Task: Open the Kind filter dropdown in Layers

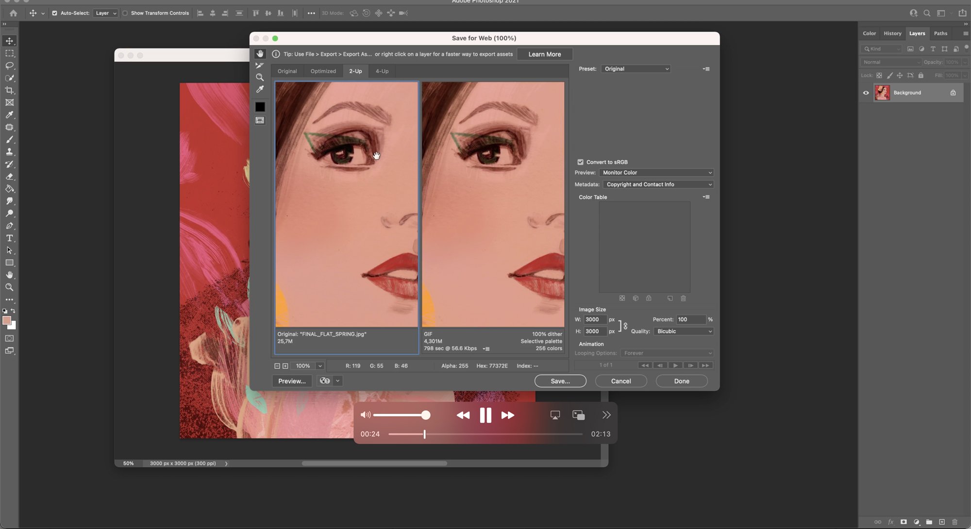Action: [881, 49]
